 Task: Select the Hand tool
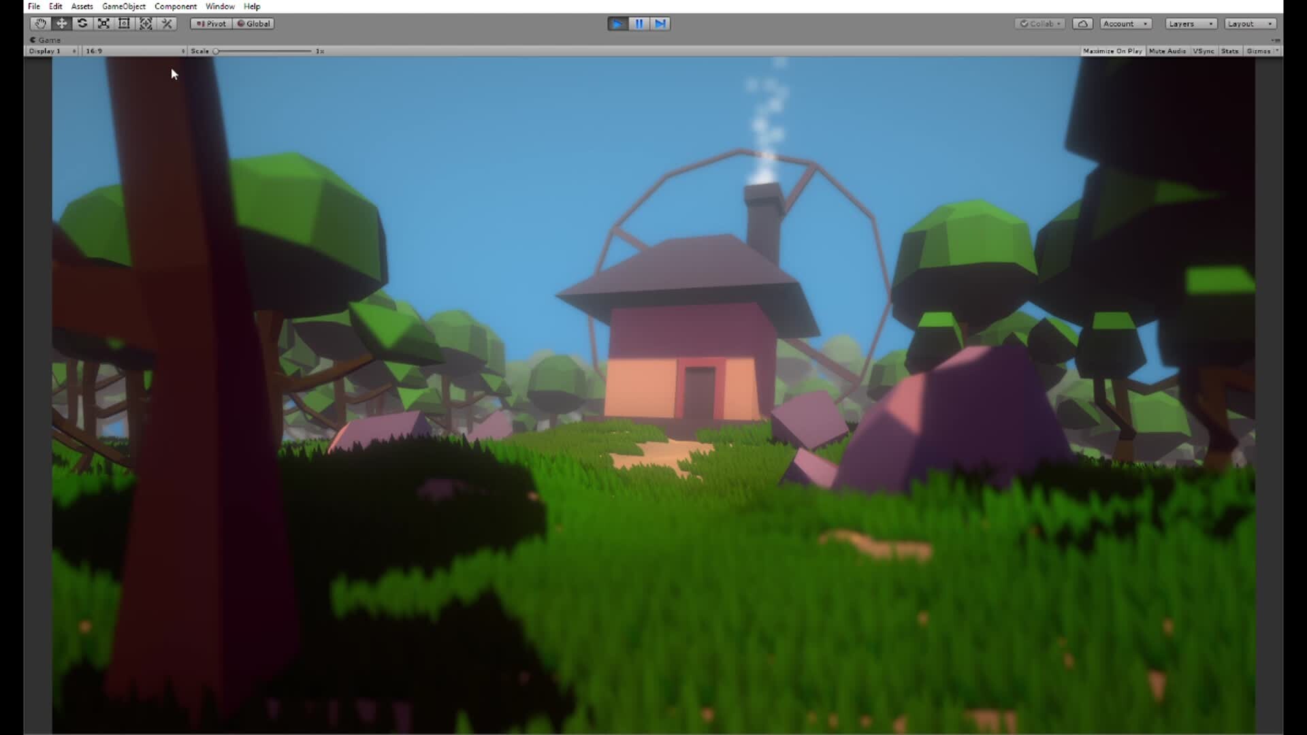40,23
